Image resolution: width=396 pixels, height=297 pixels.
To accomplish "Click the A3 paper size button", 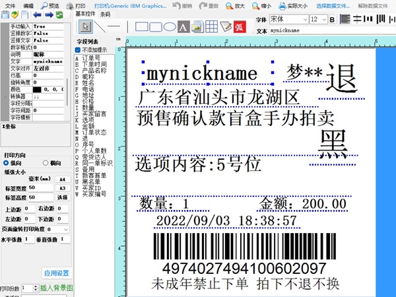I will pyautogui.click(x=63, y=188).
